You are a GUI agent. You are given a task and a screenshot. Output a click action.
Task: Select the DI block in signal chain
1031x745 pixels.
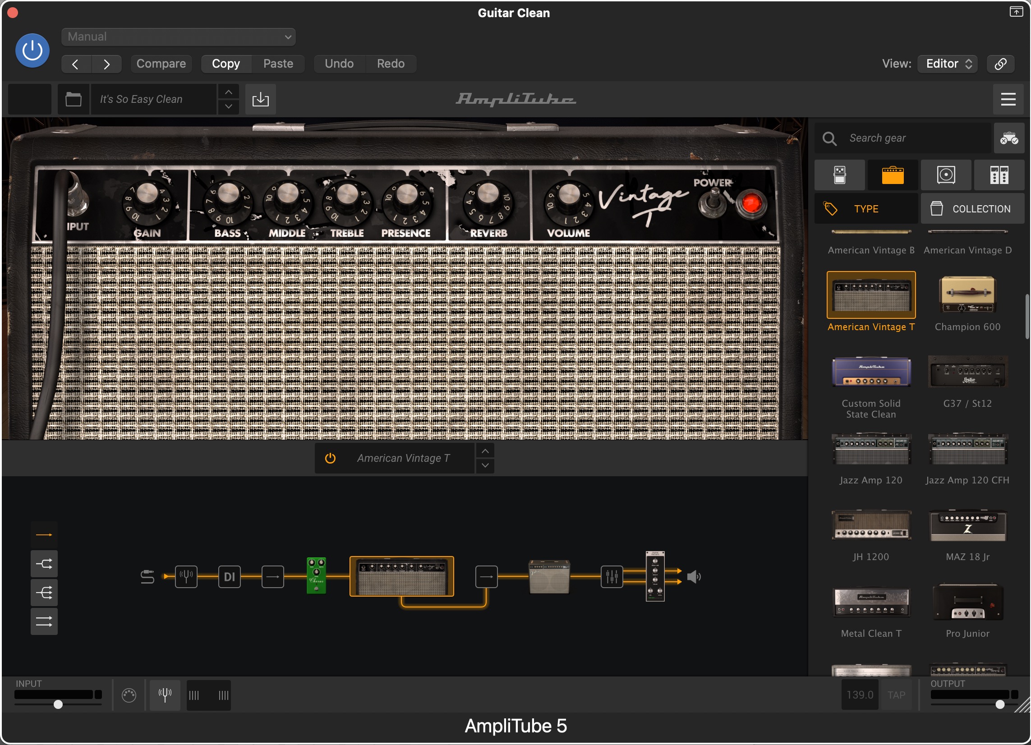(229, 577)
